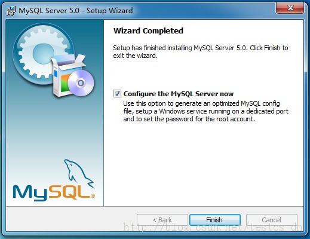Click the 'Setup has finished installing' message text

pyautogui.click(x=201, y=52)
